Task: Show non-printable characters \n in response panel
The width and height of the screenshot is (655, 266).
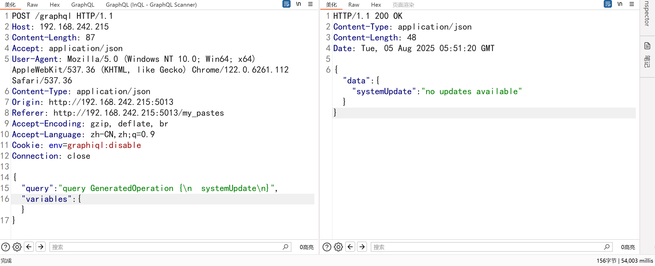Action: 620,4
